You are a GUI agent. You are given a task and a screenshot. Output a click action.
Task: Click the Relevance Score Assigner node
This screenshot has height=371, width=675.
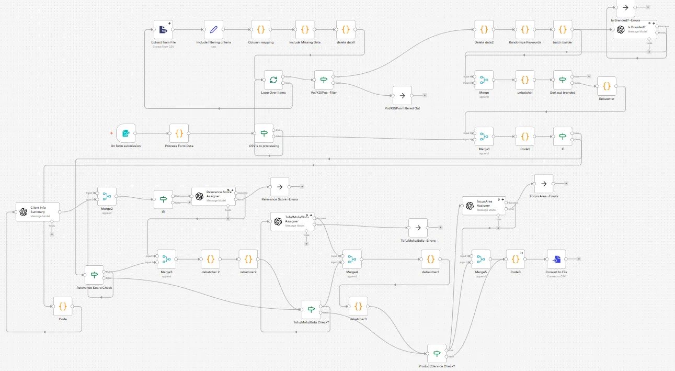click(x=213, y=196)
